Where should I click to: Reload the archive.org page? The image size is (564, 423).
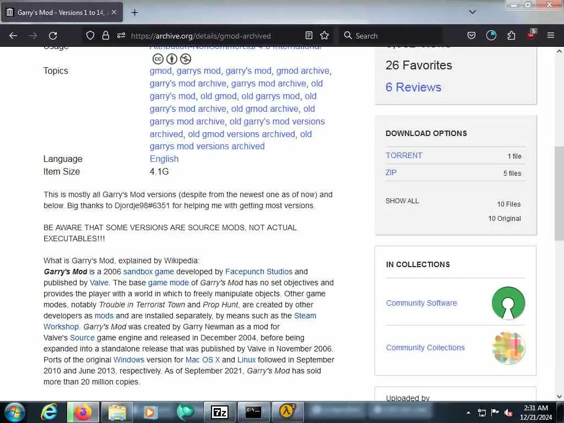[53, 36]
